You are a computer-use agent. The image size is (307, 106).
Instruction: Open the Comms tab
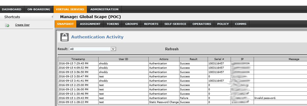pyautogui.click(x=240, y=24)
